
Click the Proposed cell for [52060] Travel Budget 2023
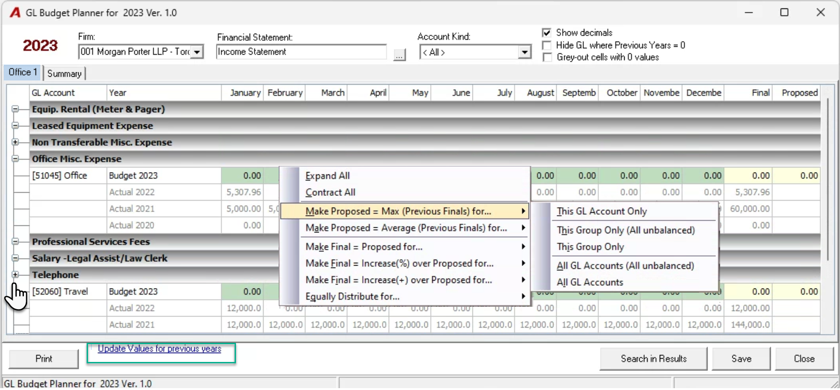(x=796, y=292)
